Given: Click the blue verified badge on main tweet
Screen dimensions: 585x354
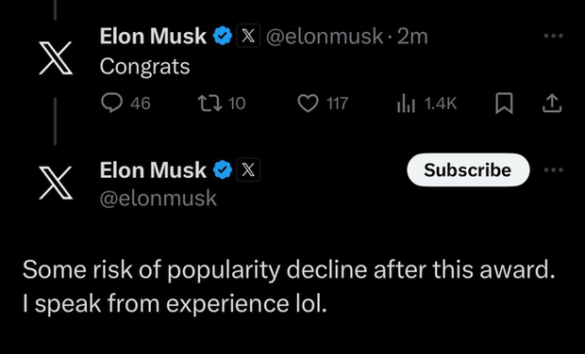Looking at the screenshot, I should (223, 169).
